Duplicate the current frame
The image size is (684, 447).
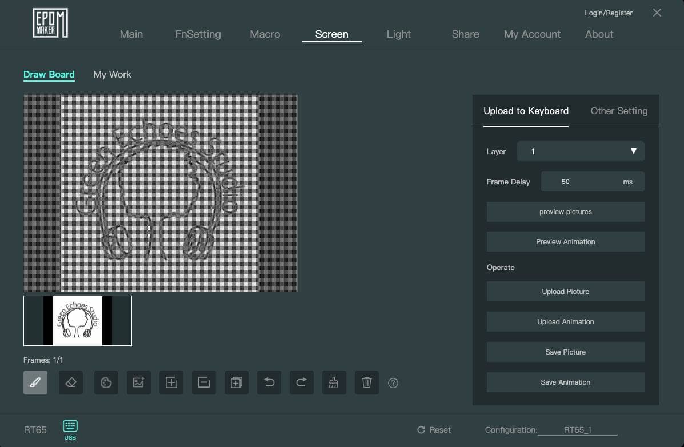237,382
